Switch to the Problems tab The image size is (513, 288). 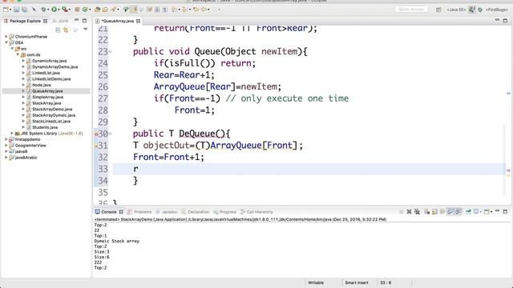coord(139,212)
